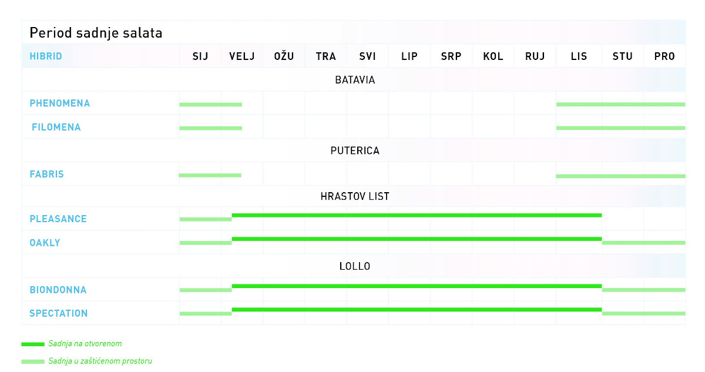The width and height of the screenshot is (705, 372).
Task: Click the BIONDONNA hybrid name
Action: point(58,290)
